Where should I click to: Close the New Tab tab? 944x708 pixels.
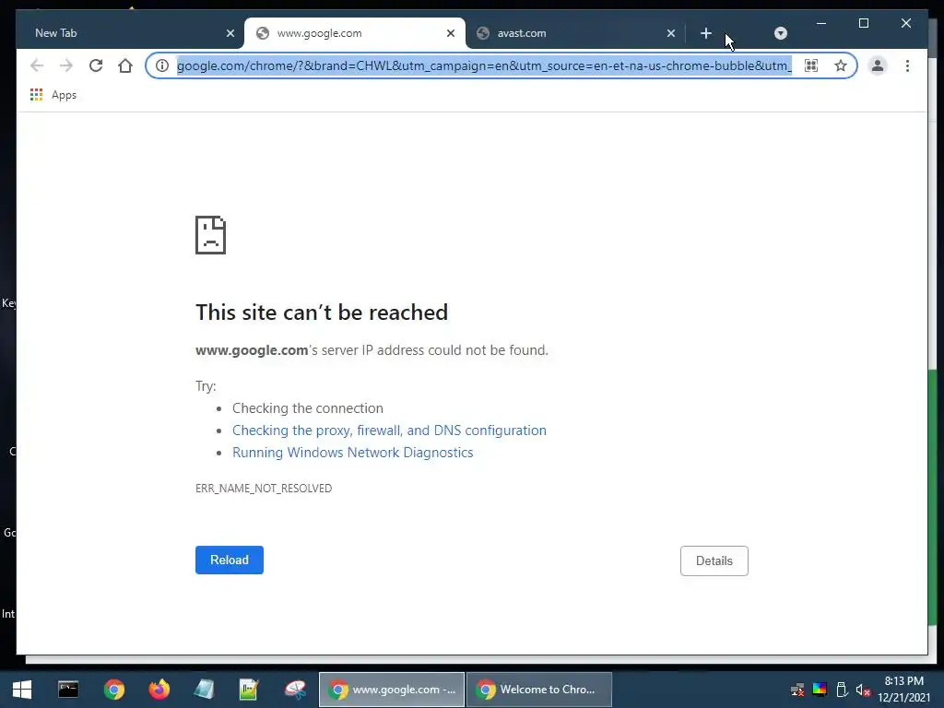(x=230, y=33)
